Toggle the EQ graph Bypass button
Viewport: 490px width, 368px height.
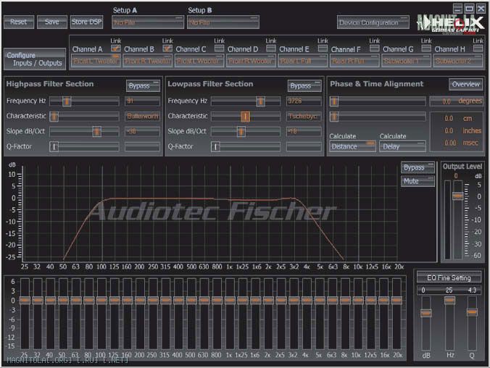[418, 168]
